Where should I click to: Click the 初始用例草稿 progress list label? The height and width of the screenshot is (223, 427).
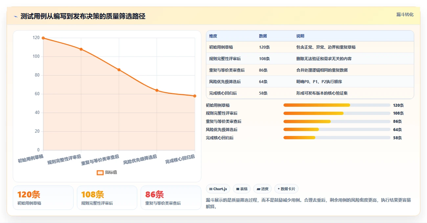pos(218,105)
